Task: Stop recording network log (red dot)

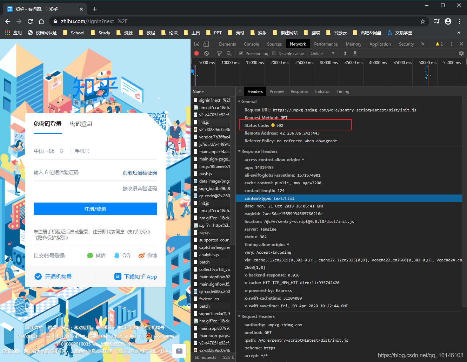Action: (196, 53)
